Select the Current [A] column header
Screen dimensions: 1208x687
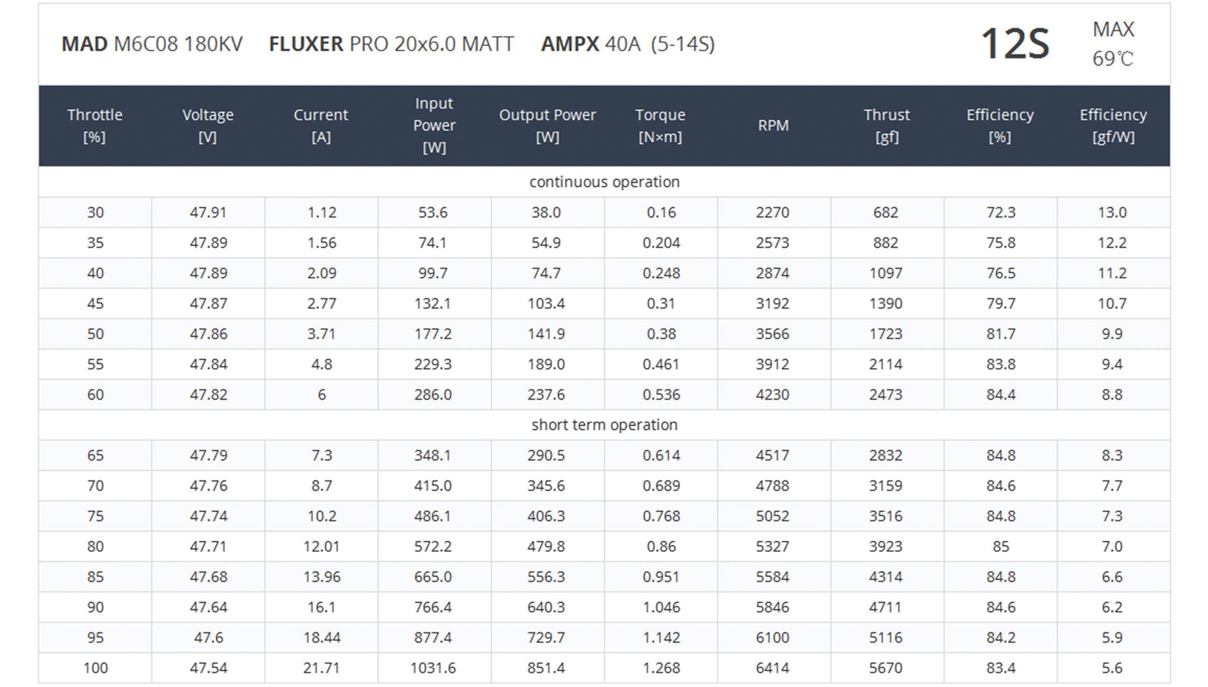click(321, 126)
